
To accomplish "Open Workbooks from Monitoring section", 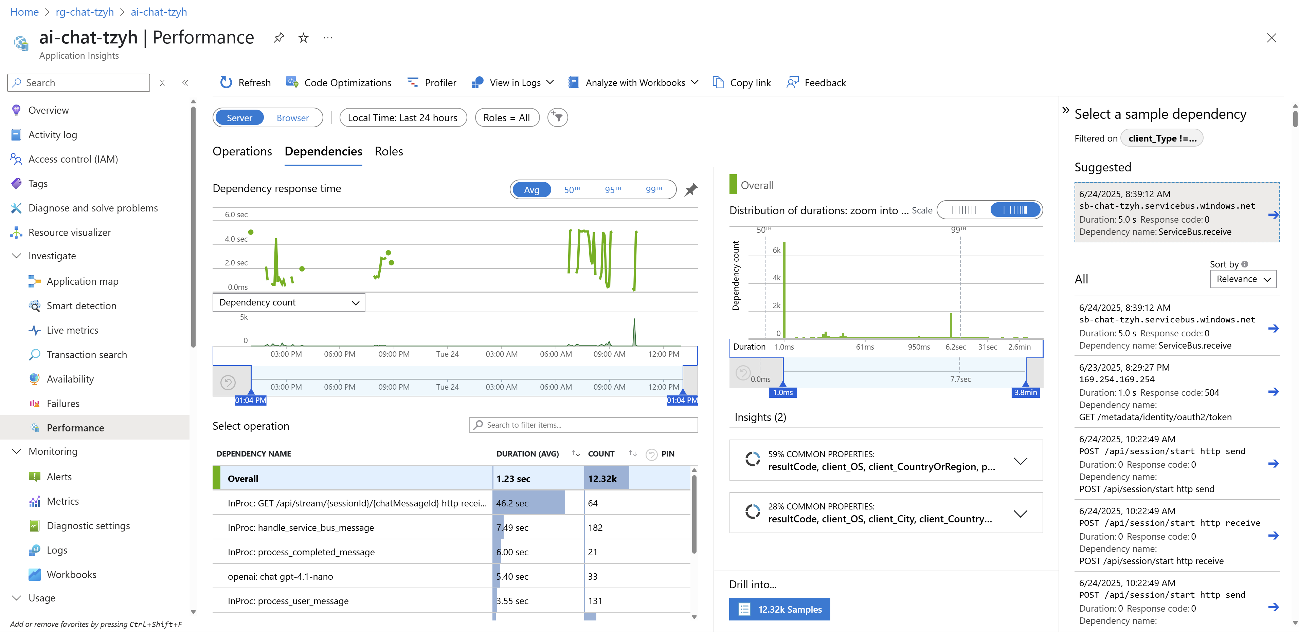I will click(71, 575).
